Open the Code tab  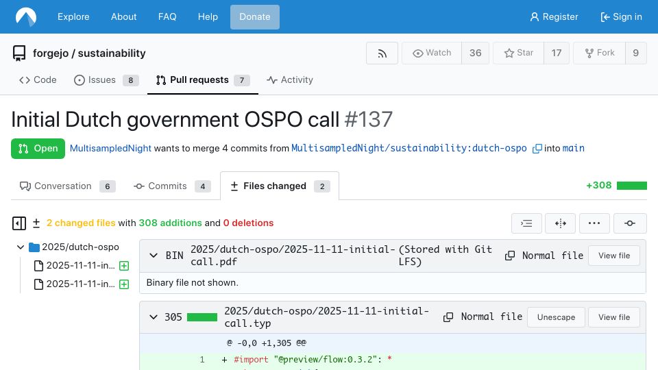(38, 79)
